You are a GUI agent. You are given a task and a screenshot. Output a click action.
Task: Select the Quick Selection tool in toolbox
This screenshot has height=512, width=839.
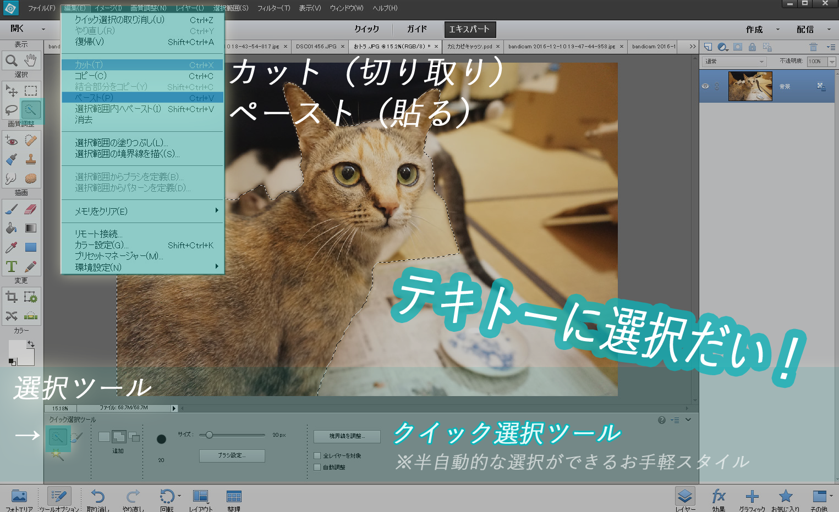(31, 109)
